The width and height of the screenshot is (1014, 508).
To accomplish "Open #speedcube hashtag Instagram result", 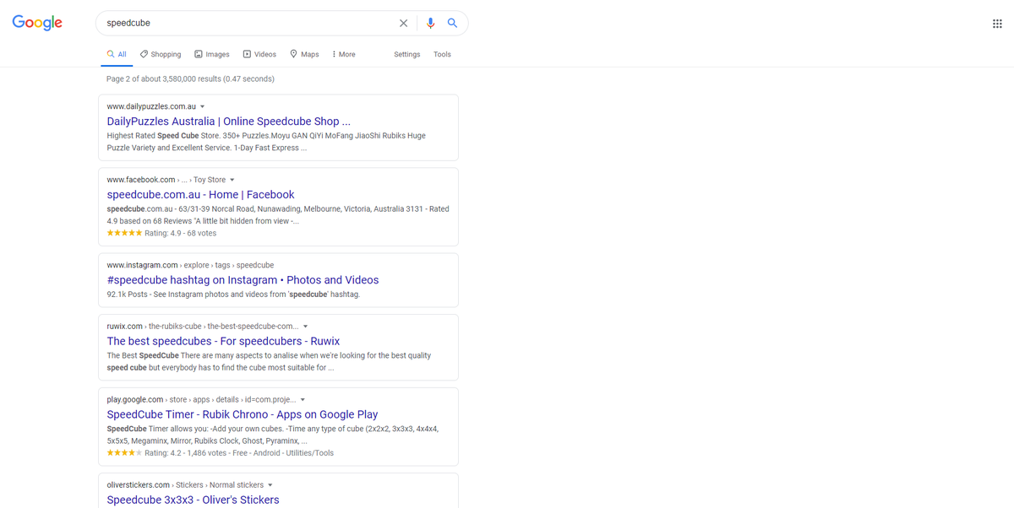I will click(x=243, y=280).
